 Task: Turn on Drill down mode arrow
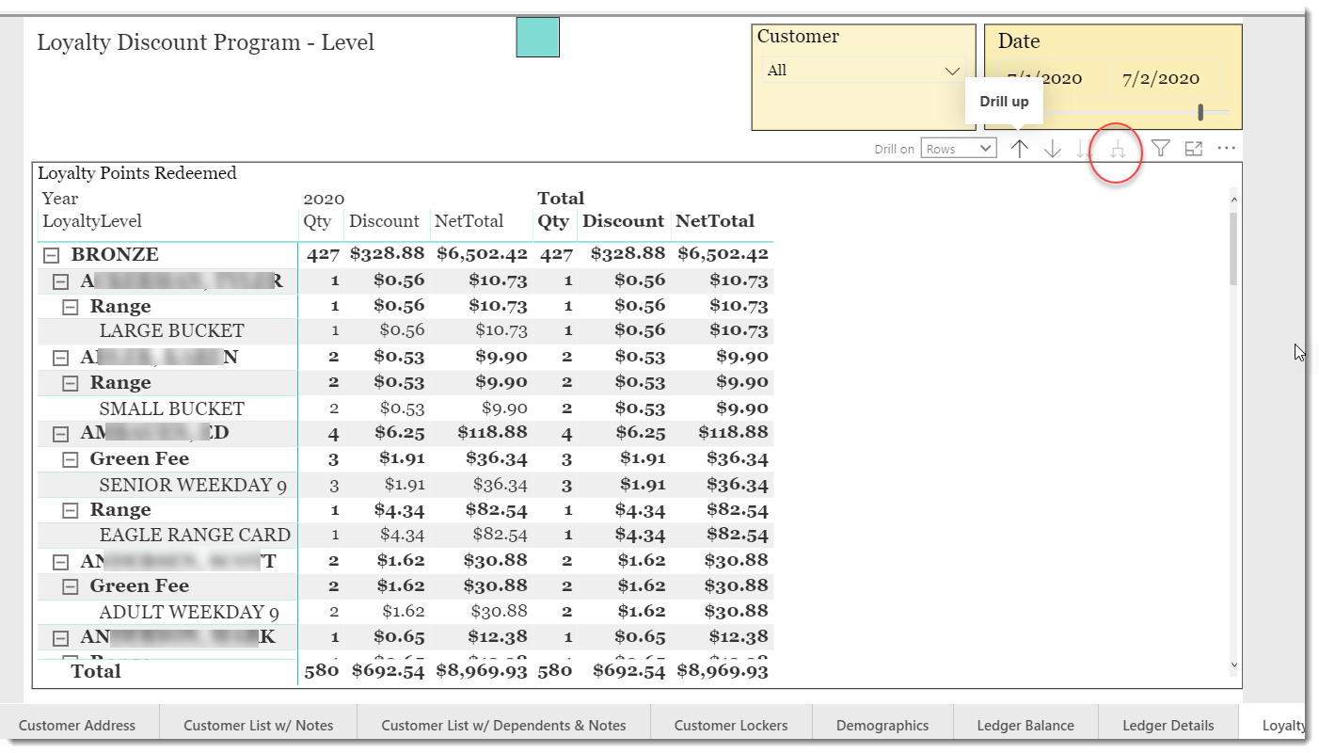point(1053,149)
